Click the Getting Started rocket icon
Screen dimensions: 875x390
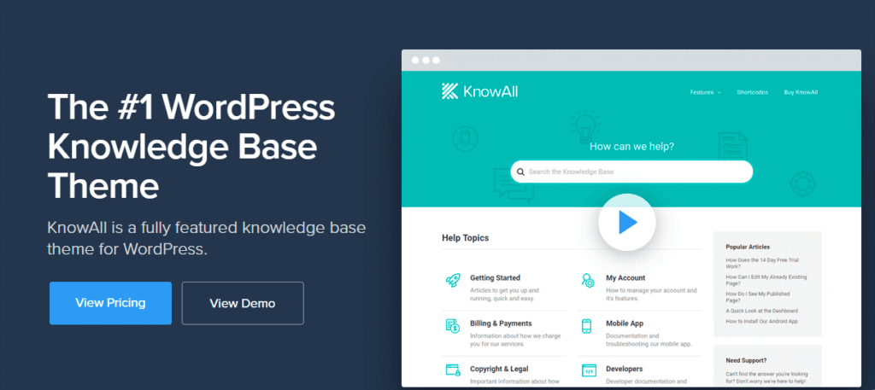[x=453, y=280]
